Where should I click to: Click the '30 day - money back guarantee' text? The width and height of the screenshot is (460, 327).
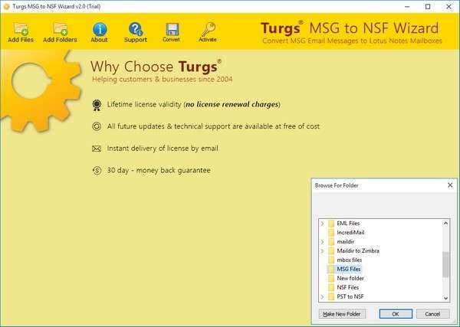159,170
